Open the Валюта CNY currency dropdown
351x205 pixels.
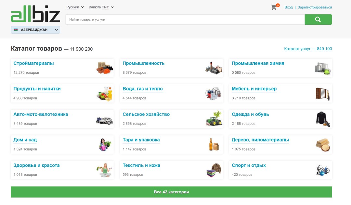coord(101,7)
